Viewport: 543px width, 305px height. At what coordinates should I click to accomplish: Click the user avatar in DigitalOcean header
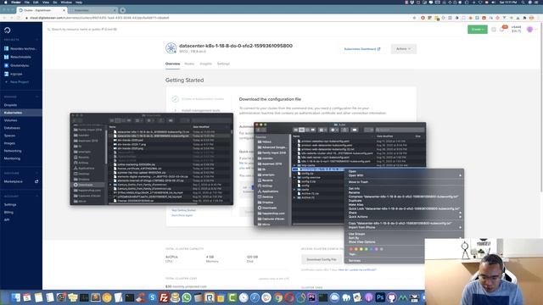[x=529, y=30]
